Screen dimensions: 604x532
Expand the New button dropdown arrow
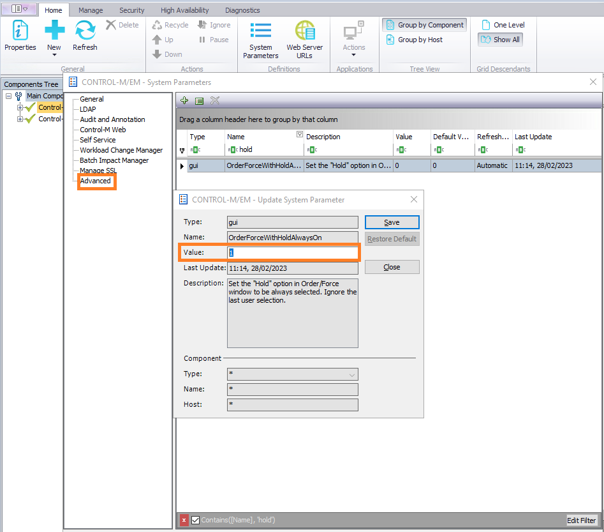pyautogui.click(x=54, y=55)
